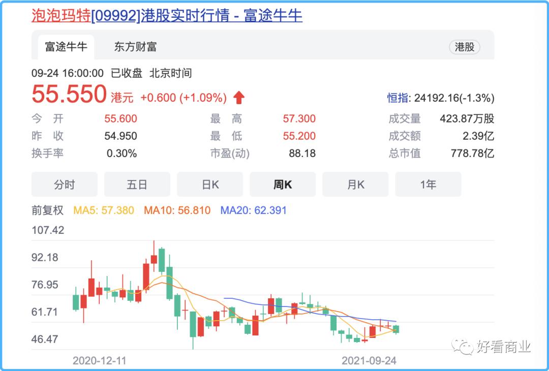Image resolution: width=549 pixels, height=371 pixels.
Task: Click the 已收盘 market status text
Action: point(127,73)
